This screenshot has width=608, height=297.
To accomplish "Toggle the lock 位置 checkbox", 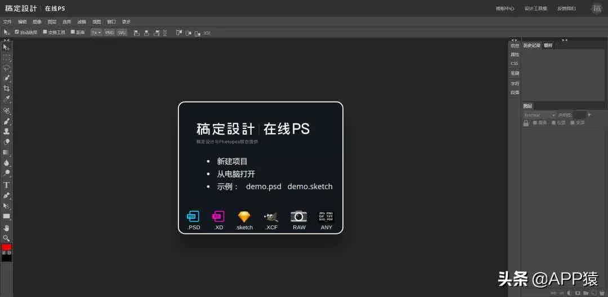I will pos(554,123).
